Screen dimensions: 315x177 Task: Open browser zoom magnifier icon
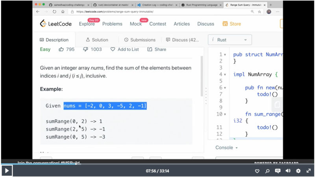[x=252, y=12]
